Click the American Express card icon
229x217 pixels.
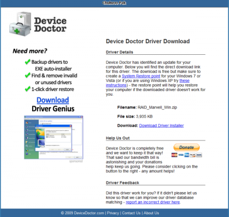(186, 155)
